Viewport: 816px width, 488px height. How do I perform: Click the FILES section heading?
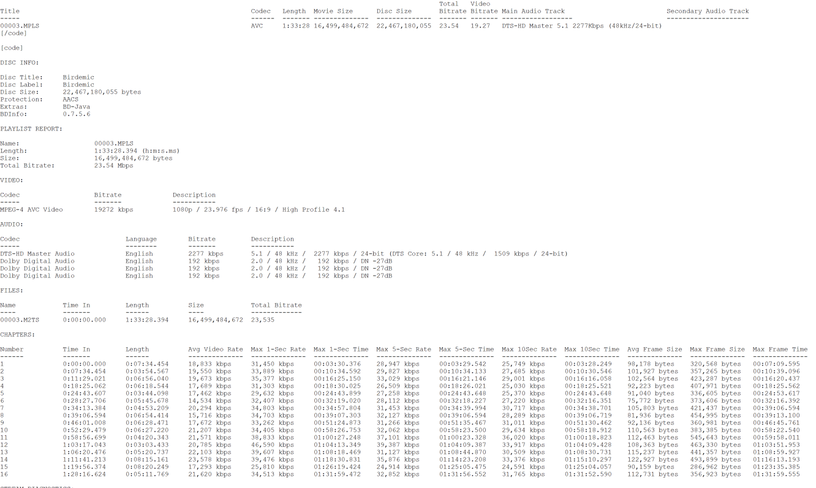(12, 290)
